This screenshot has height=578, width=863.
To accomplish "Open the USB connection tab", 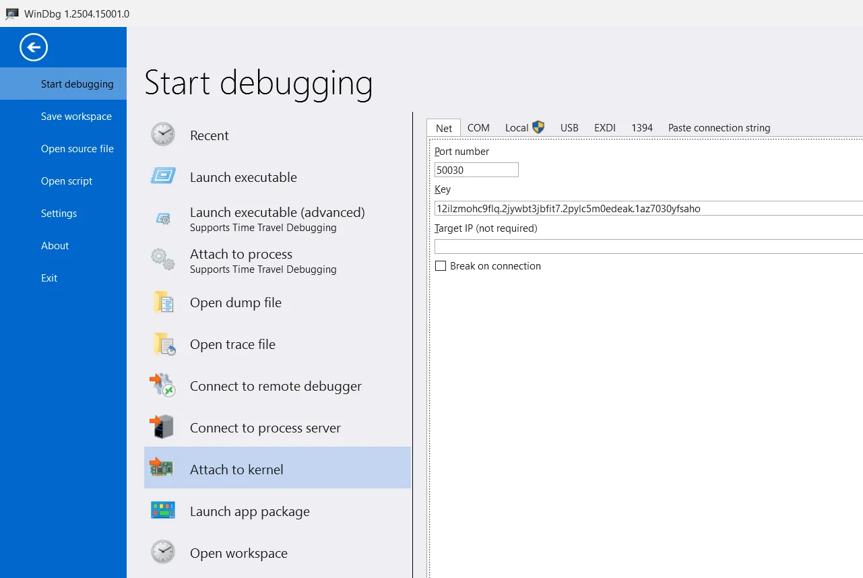I will [569, 127].
